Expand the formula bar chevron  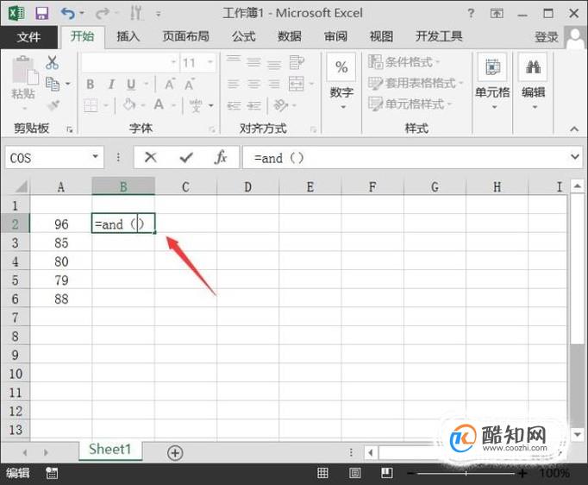point(574,156)
